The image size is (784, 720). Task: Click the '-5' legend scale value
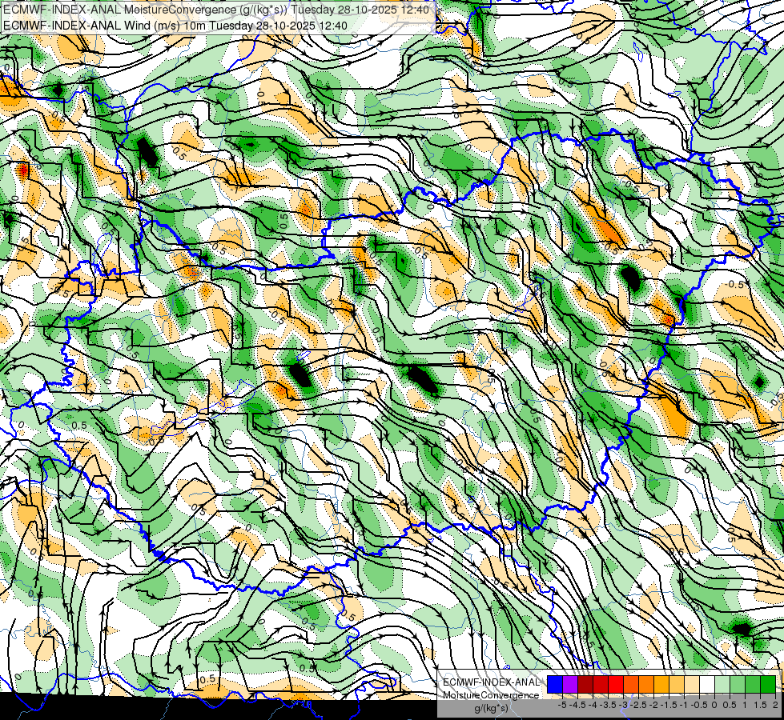(562, 705)
